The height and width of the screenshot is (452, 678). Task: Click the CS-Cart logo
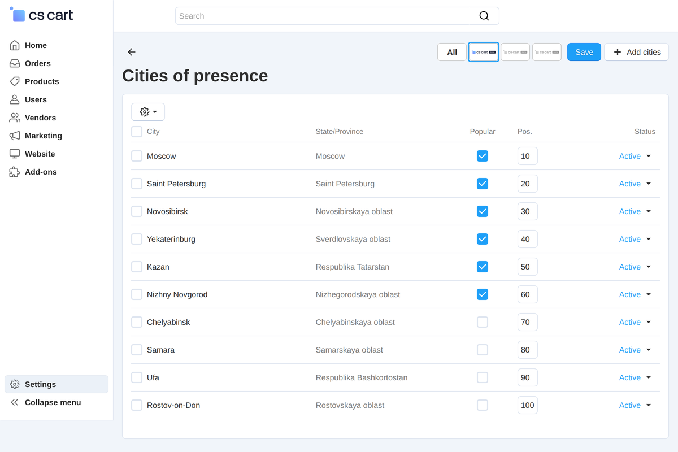tap(41, 15)
